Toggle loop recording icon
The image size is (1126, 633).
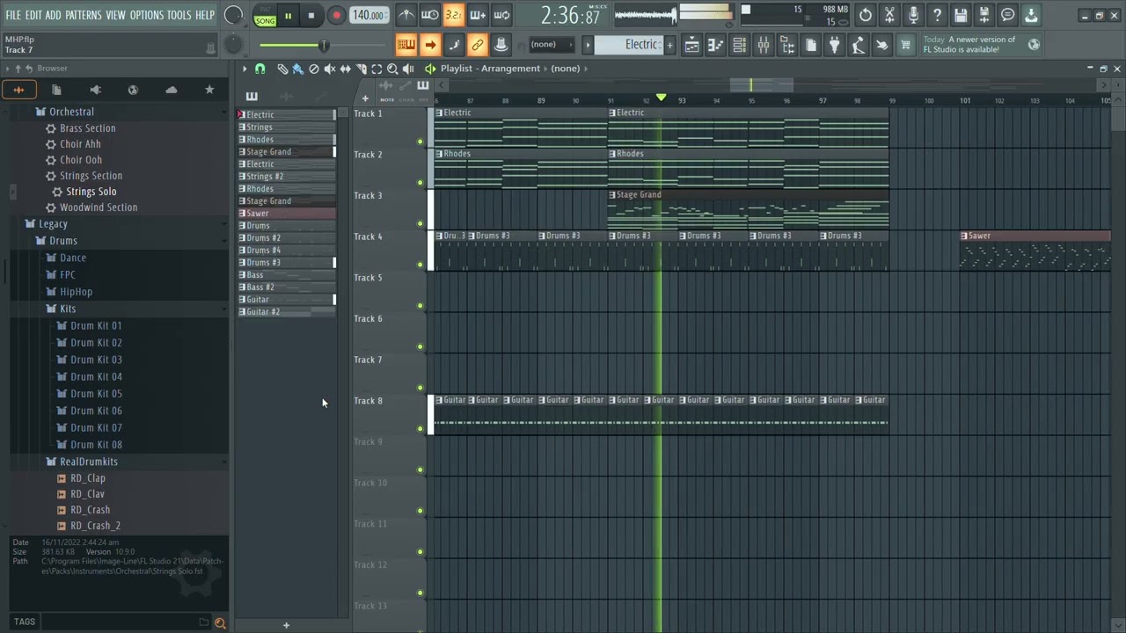(501, 15)
